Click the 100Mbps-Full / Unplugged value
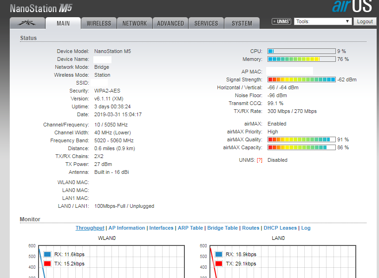 pos(124,206)
